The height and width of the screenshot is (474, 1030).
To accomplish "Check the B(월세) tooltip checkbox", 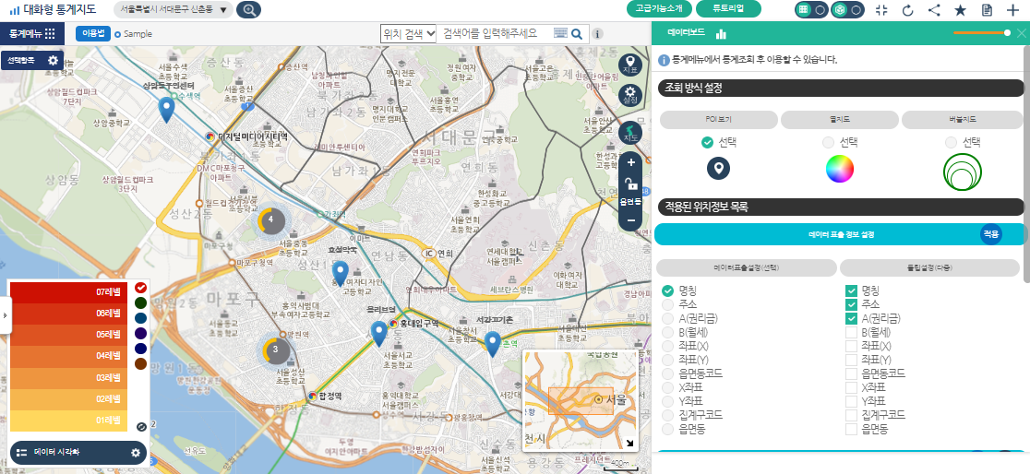I will click(x=852, y=332).
